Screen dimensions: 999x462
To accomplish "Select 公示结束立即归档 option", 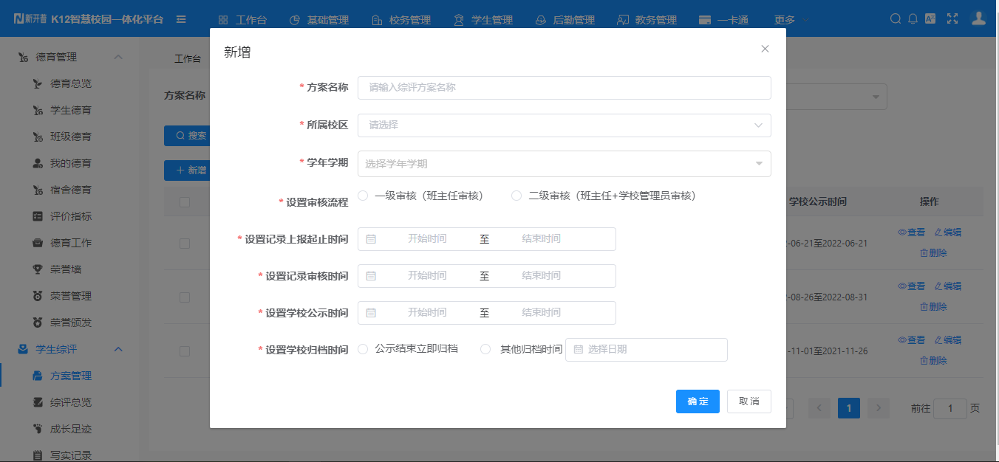I will click(363, 349).
